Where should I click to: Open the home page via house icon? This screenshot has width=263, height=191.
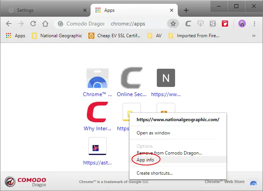pos(45,24)
